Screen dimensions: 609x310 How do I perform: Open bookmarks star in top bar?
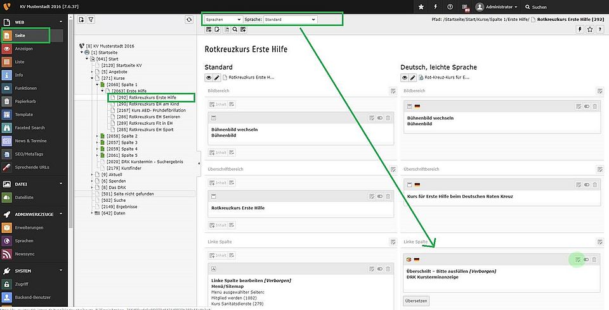[421, 7]
